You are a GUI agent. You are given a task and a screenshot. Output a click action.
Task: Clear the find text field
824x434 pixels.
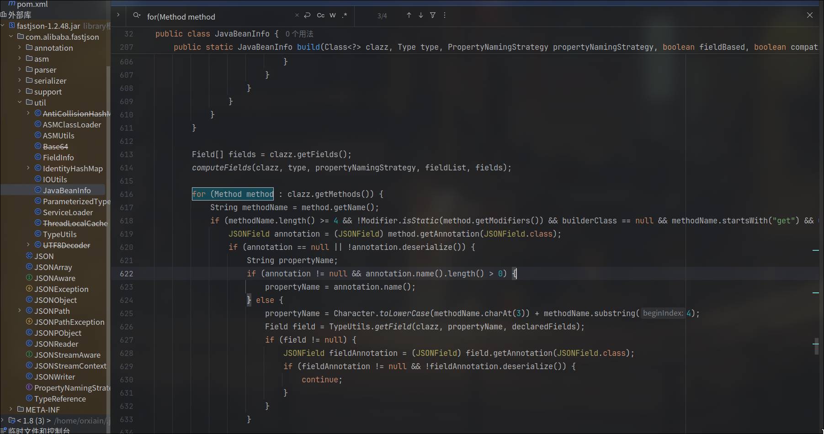(x=297, y=16)
